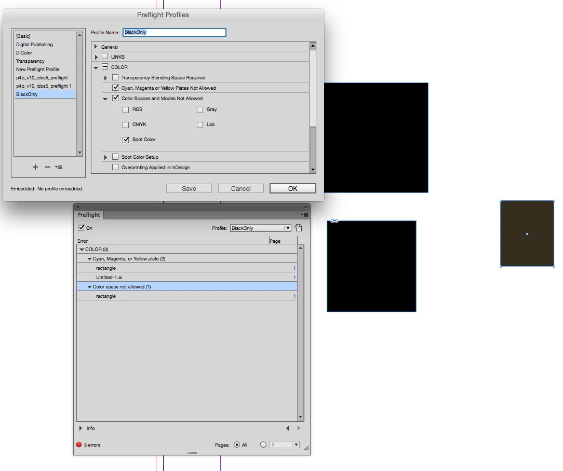This screenshot has width=563, height=471.
Task: Collapse the Preflight panel with double-arrow icon
Action: pos(305,207)
